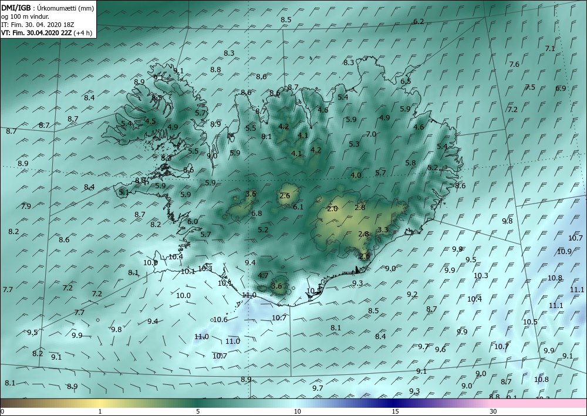Click the 10.9 value label

pos(564,252)
